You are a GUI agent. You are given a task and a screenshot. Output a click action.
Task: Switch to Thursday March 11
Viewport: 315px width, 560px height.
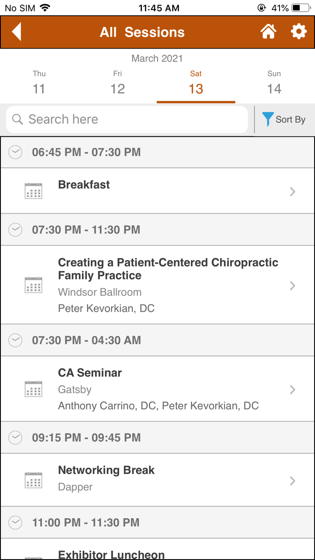[x=39, y=82]
